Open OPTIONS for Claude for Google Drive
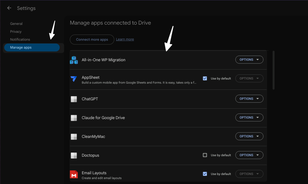The image size is (308, 184). [249, 117]
